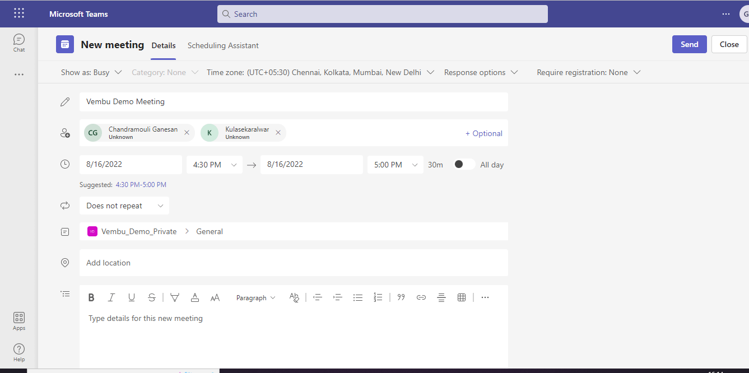Open the Does not repeat dropdown
749x373 pixels.
pyautogui.click(x=124, y=206)
